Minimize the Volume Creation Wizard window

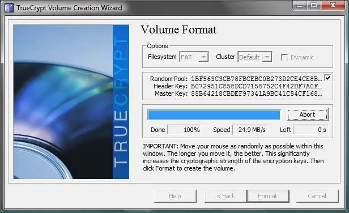coord(300,5)
